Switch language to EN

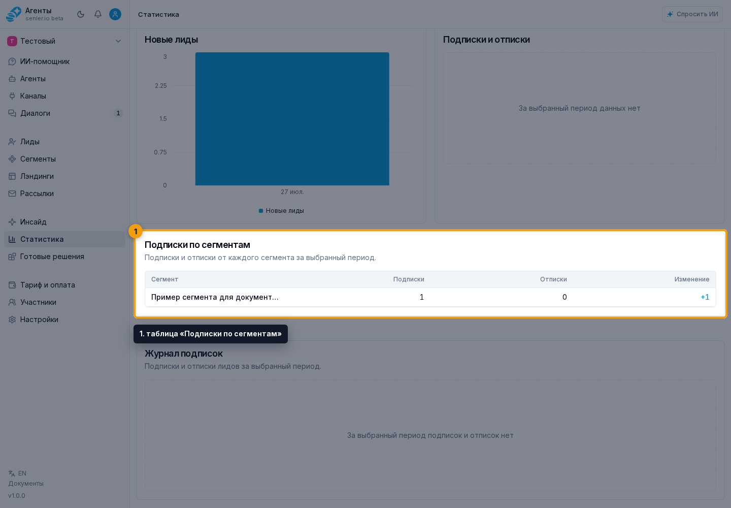pyautogui.click(x=22, y=473)
